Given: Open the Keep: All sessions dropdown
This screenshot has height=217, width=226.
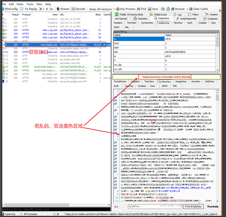Looking at the screenshot, I should tap(102, 9).
